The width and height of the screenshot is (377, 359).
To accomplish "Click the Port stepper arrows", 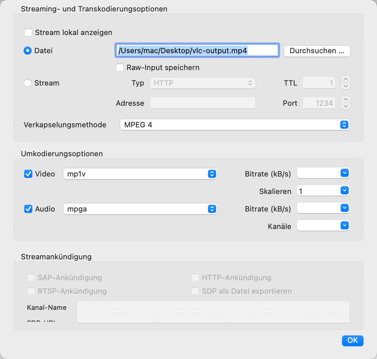I will tap(346, 103).
